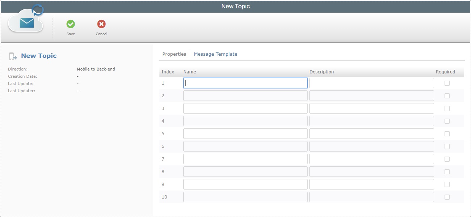Click the cloud envelope logo

click(x=25, y=22)
